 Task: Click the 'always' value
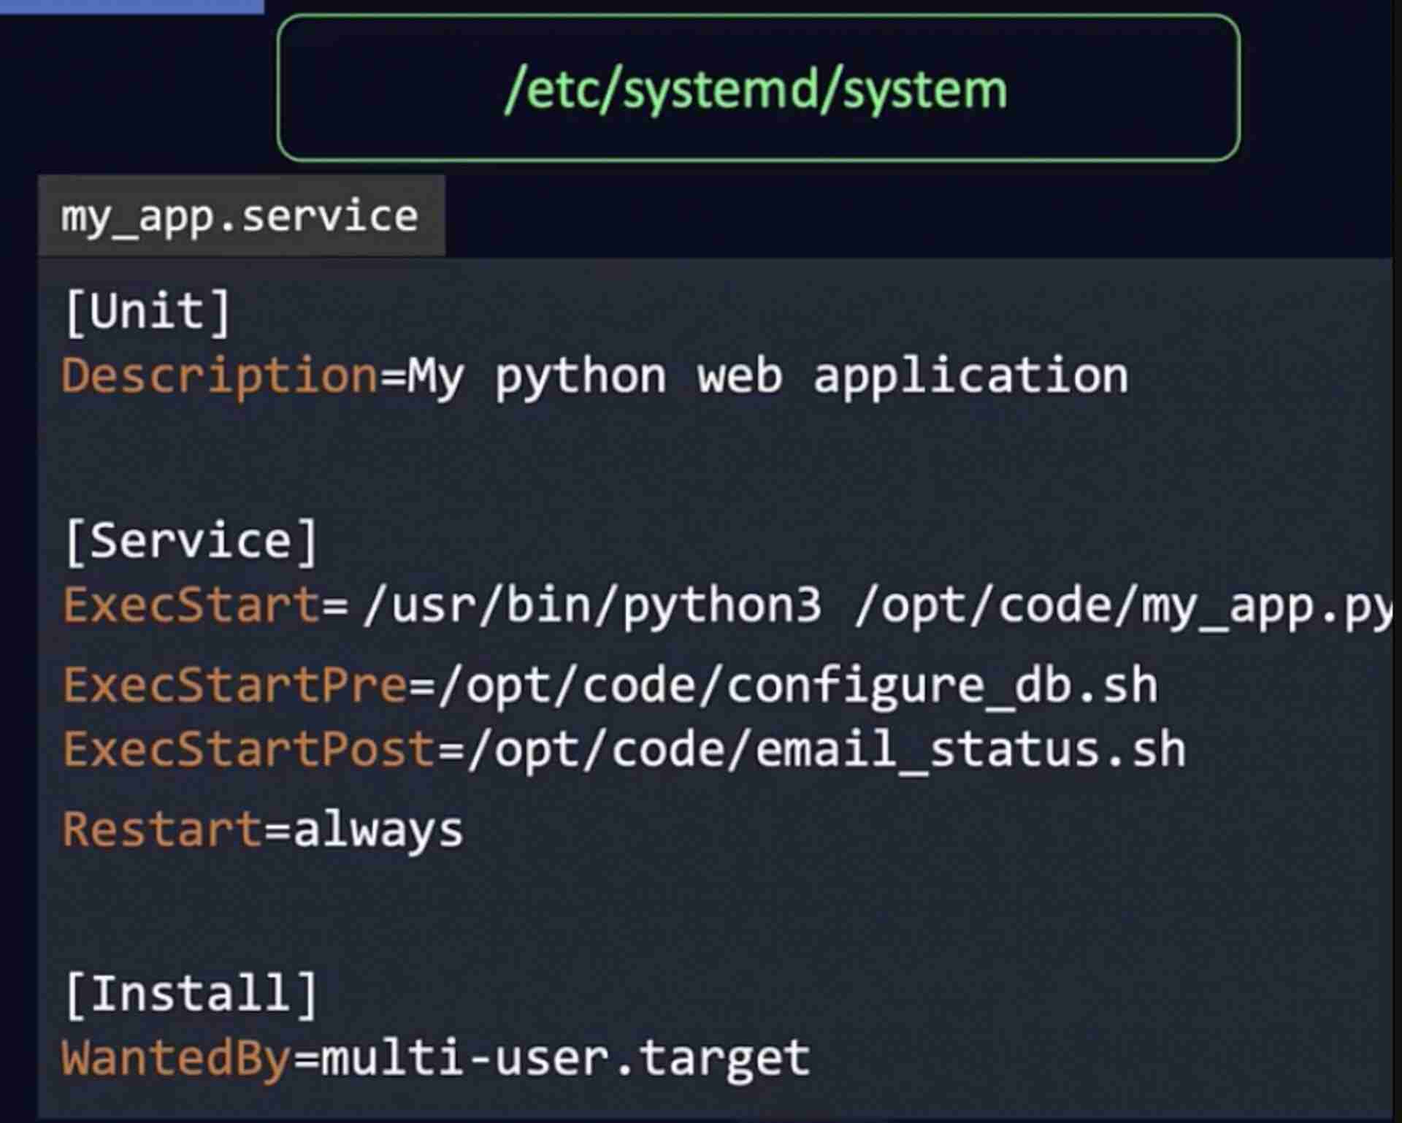coord(378,832)
